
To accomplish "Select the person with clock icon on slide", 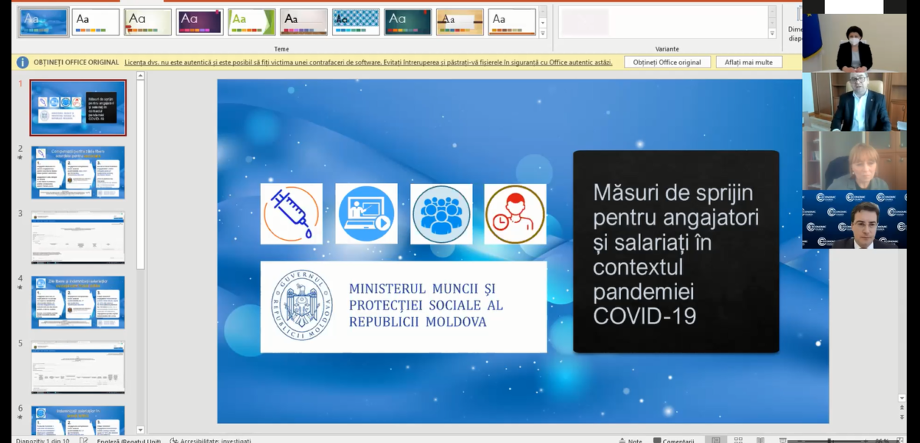I will 515,214.
